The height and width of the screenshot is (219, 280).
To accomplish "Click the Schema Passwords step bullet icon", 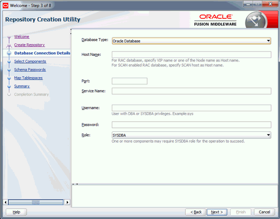I will point(9,70).
